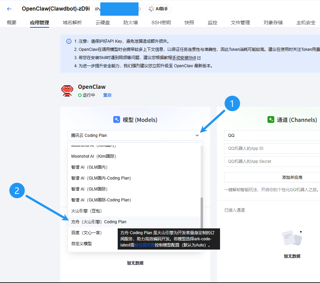The height and width of the screenshot is (283, 320).
Task: Click the red OpenClaw mascot logo
Action: point(67,90)
